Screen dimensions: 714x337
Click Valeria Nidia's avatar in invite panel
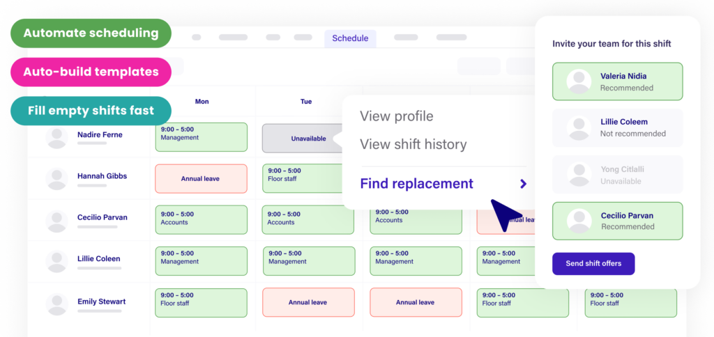click(x=579, y=81)
